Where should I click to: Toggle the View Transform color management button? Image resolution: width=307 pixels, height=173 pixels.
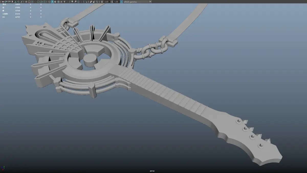click(121, 2)
